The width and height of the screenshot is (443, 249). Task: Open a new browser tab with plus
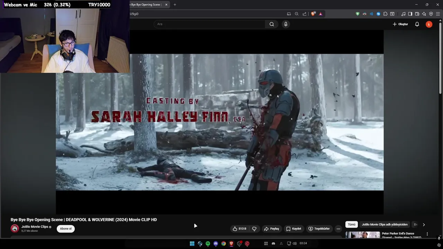[175, 4]
